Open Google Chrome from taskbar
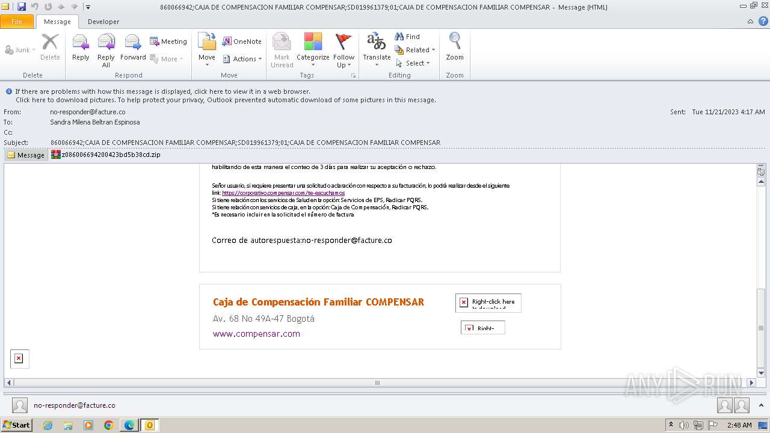 point(109,425)
